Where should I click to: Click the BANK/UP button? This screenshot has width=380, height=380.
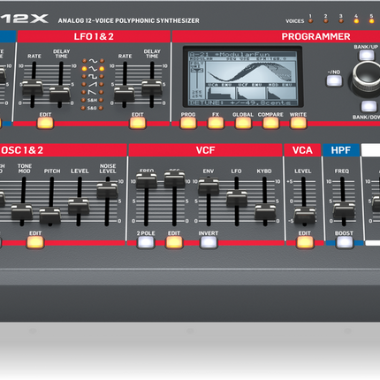(366, 55)
